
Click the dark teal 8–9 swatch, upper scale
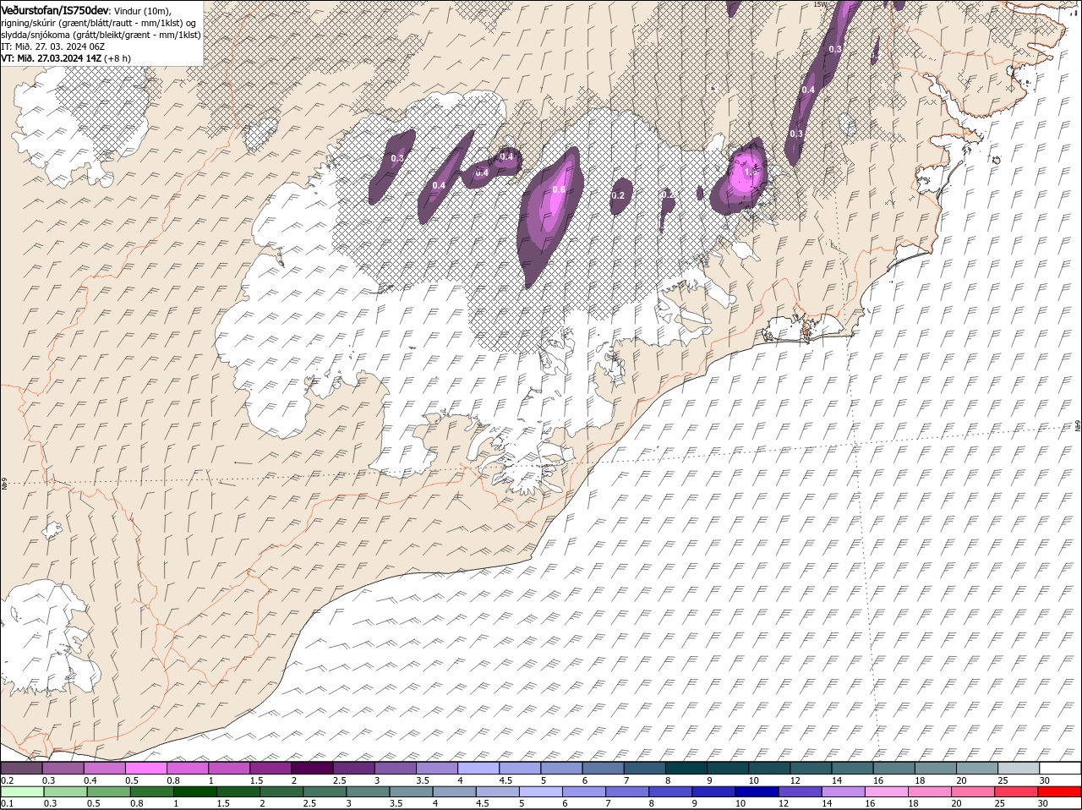686,769
